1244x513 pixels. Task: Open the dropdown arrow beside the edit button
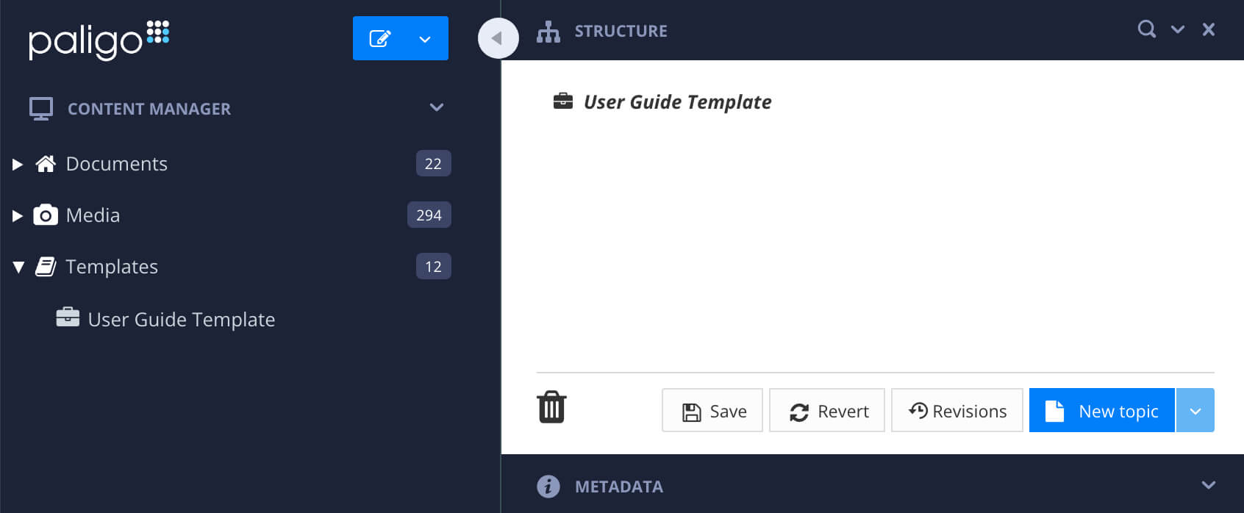(x=425, y=39)
